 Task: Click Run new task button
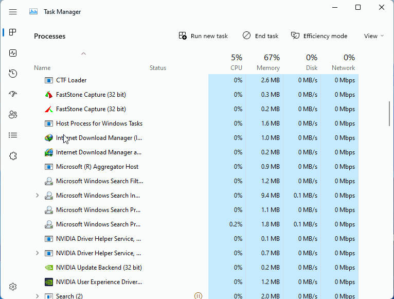pyautogui.click(x=203, y=36)
